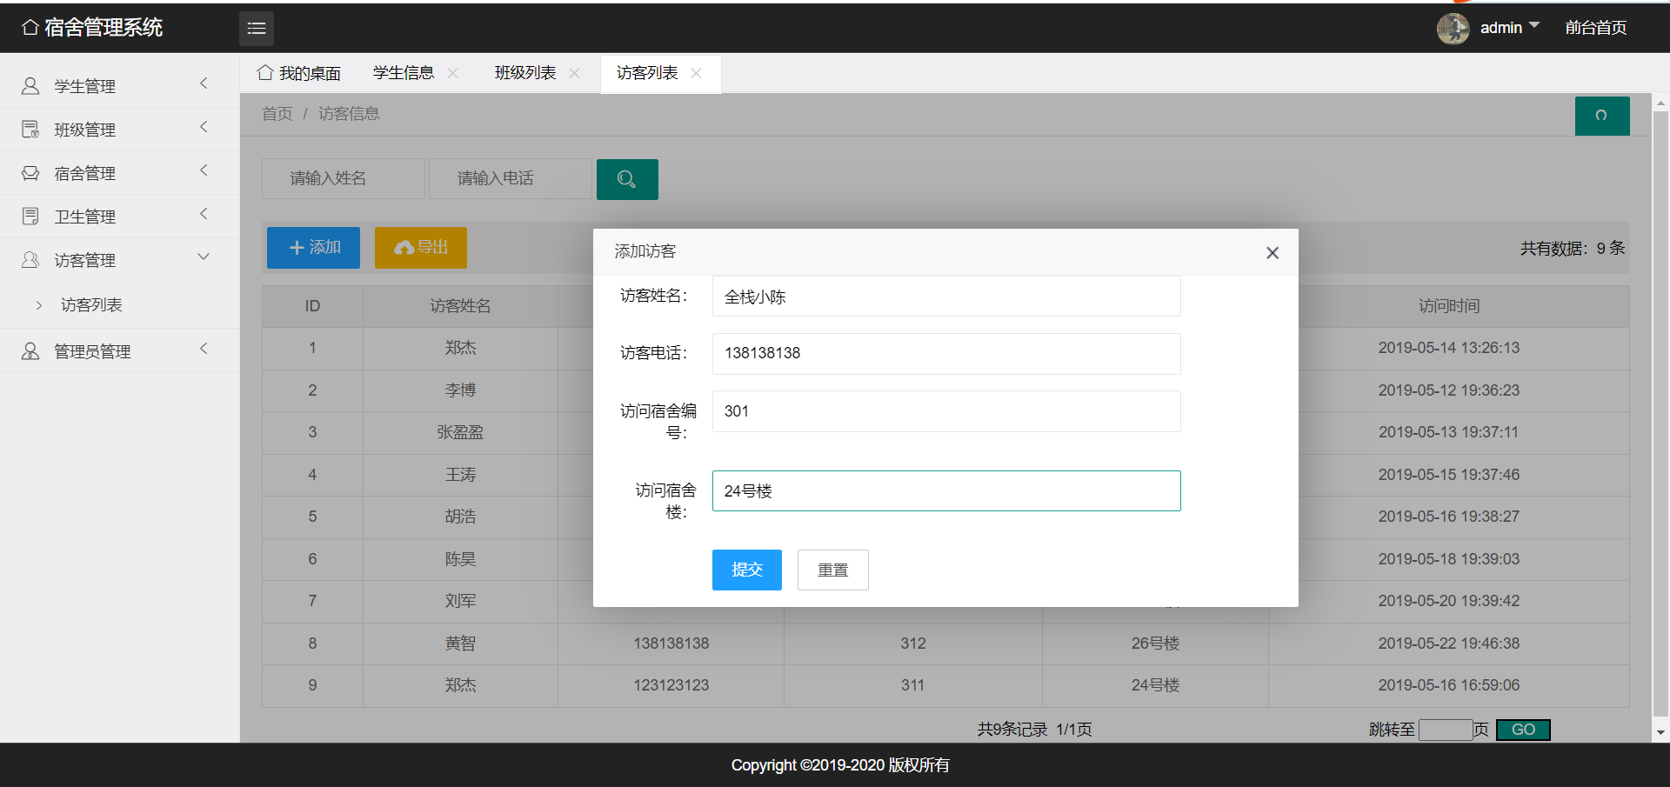
Task: Switch to 学生信息 tab
Action: coord(404,73)
